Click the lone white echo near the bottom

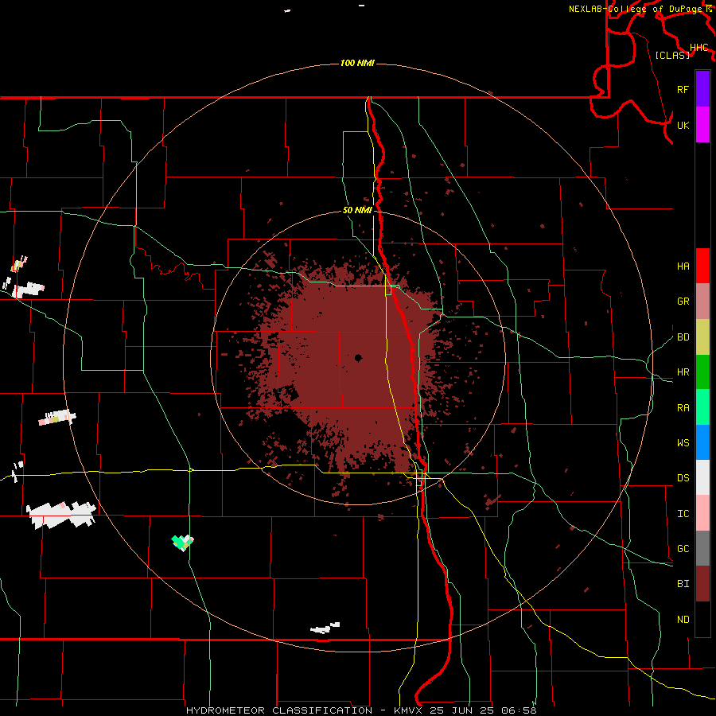pos(325,628)
